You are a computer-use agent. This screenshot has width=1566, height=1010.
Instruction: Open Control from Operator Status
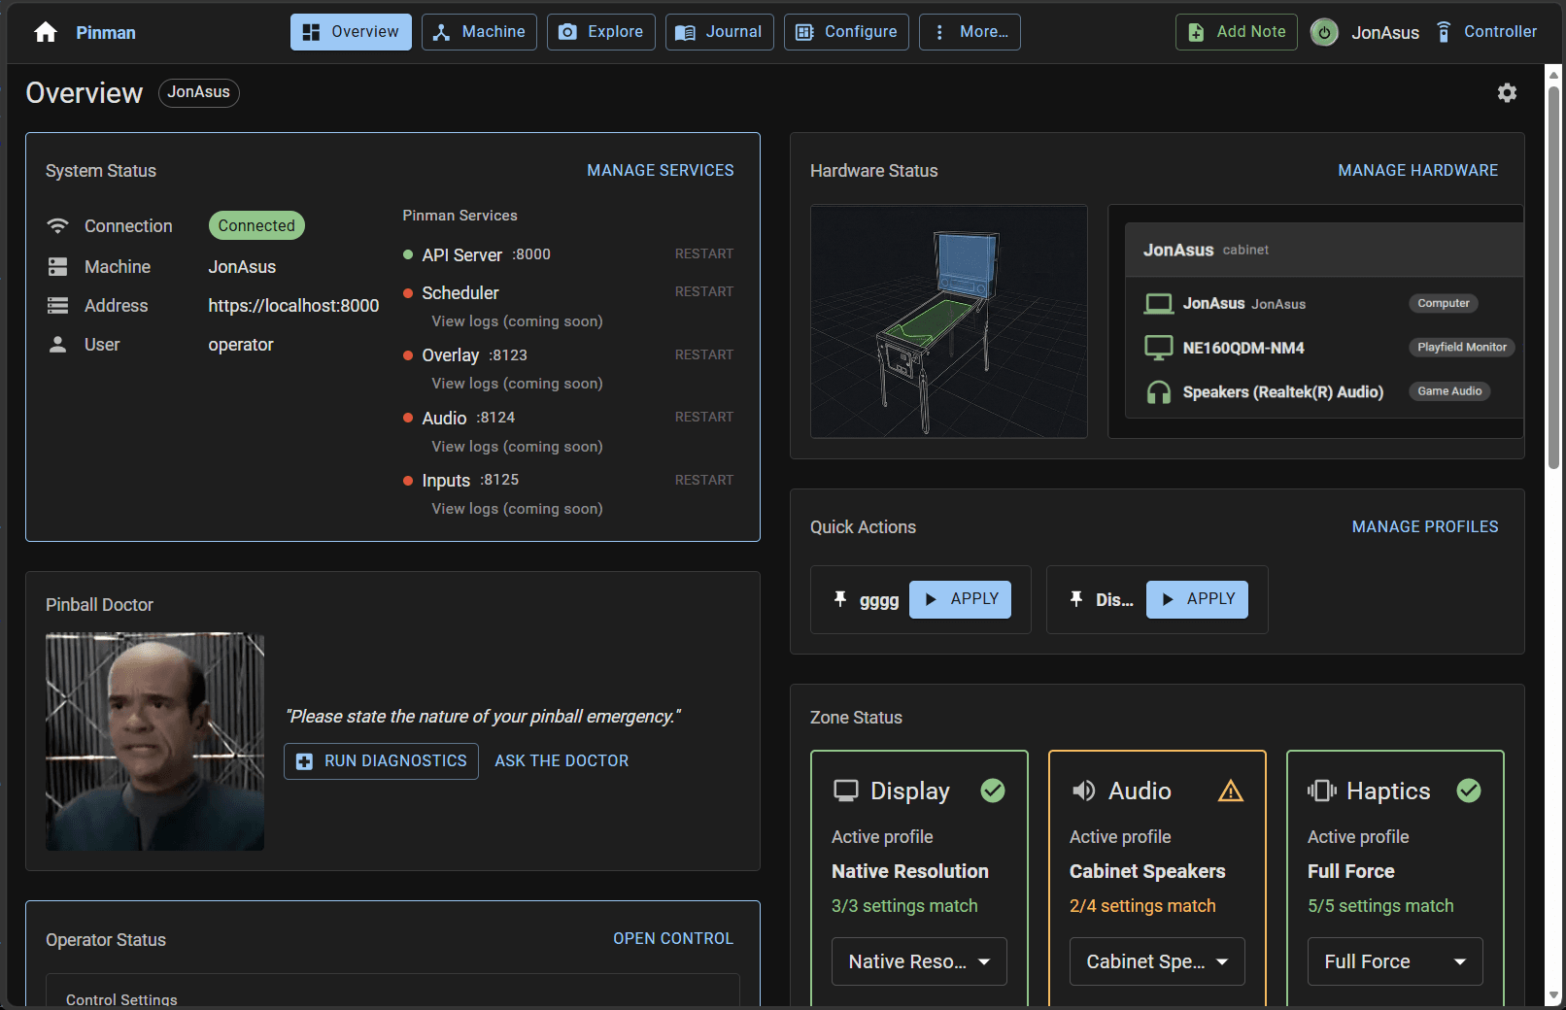tap(673, 938)
